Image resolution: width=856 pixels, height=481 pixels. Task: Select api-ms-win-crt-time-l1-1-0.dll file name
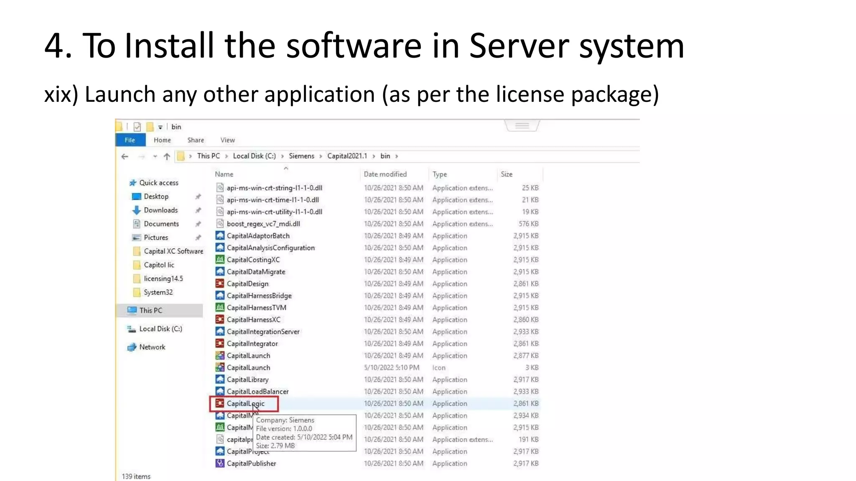point(273,200)
